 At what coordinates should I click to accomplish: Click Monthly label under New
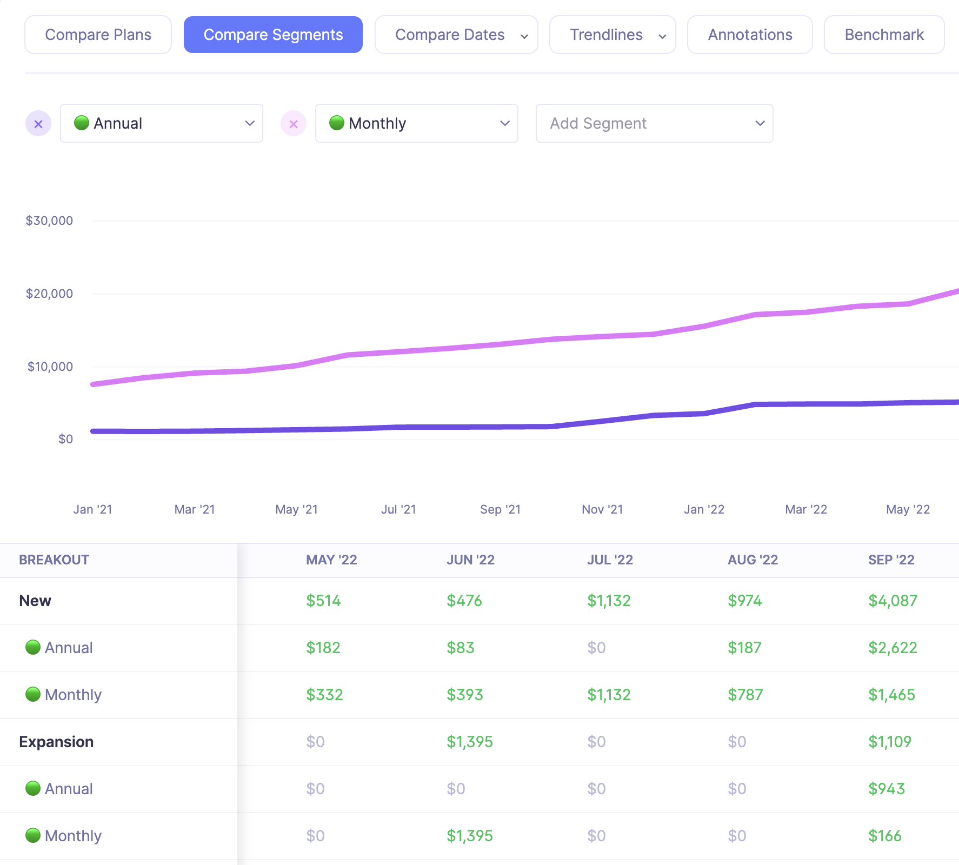[x=73, y=695]
